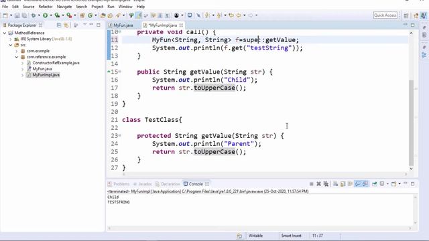The width and height of the screenshot is (429, 241).
Task: Close the MyFunImpl.java editor tab
Action: click(181, 25)
